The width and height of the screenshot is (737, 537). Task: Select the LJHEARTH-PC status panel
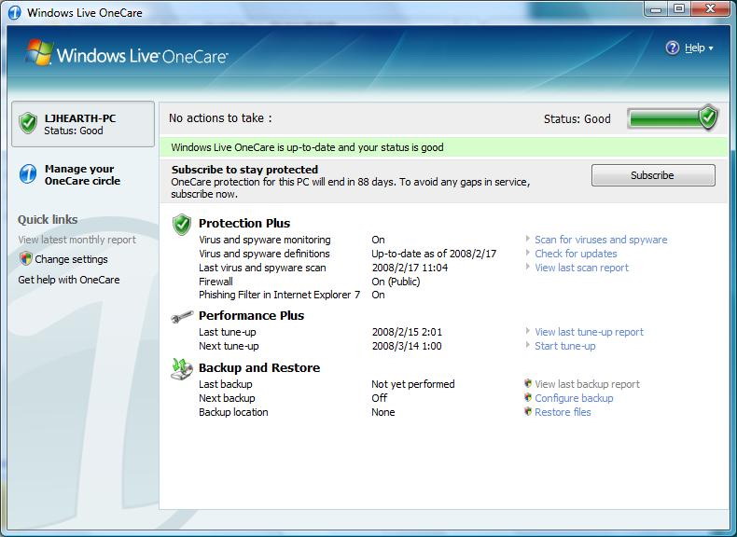(x=83, y=124)
